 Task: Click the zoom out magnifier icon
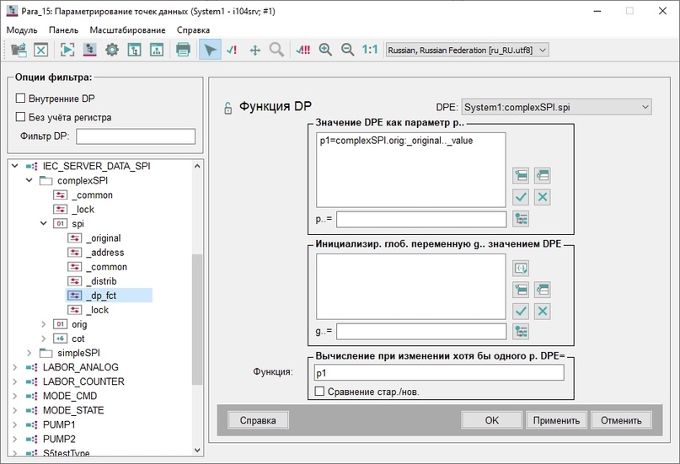347,50
